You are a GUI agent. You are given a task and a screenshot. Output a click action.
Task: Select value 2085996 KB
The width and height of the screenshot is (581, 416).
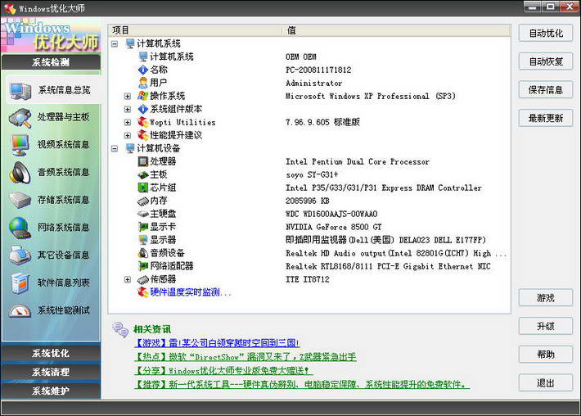[307, 201]
